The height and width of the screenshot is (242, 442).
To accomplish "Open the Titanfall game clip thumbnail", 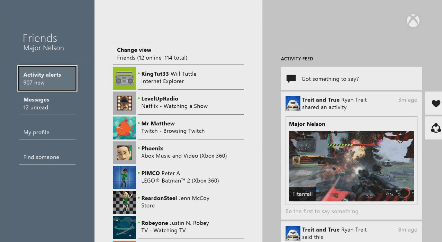I will [351, 166].
